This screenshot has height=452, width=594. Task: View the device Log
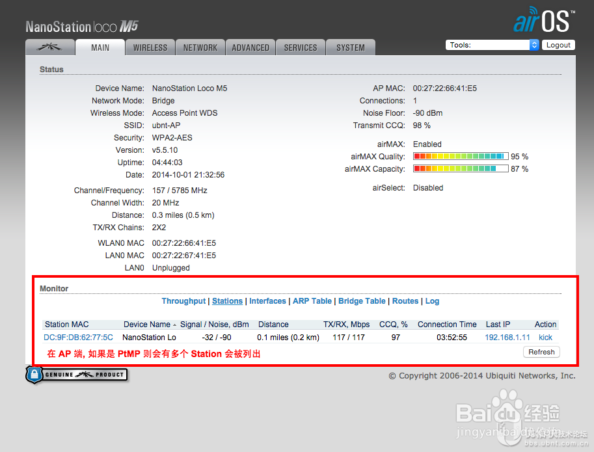[x=432, y=300]
